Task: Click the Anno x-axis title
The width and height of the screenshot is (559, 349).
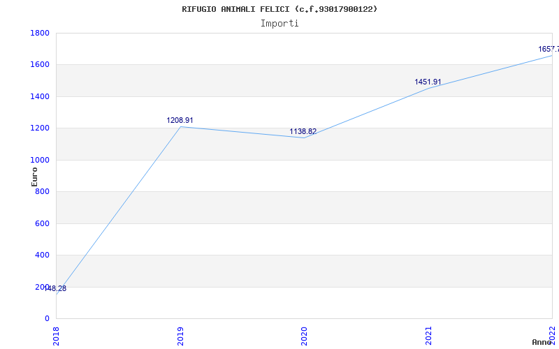Action: tap(542, 342)
